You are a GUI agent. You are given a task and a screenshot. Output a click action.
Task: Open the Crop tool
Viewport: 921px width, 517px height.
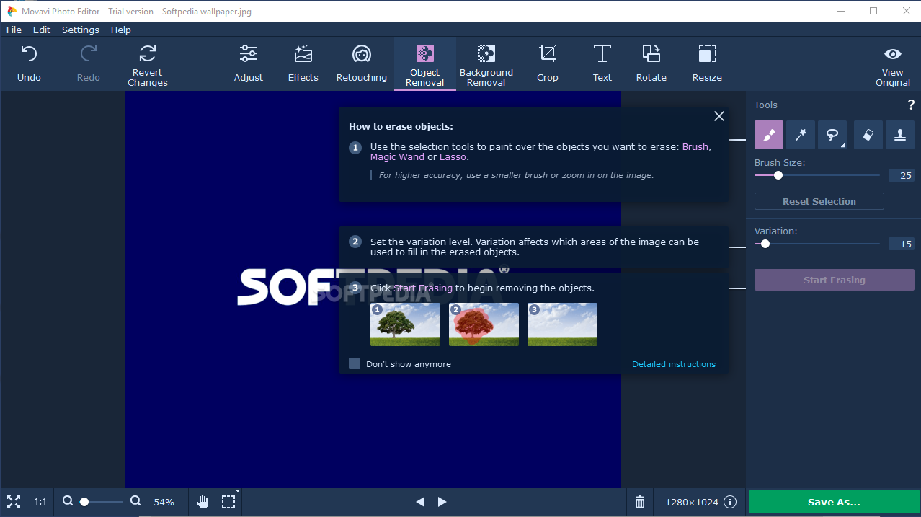pyautogui.click(x=548, y=63)
